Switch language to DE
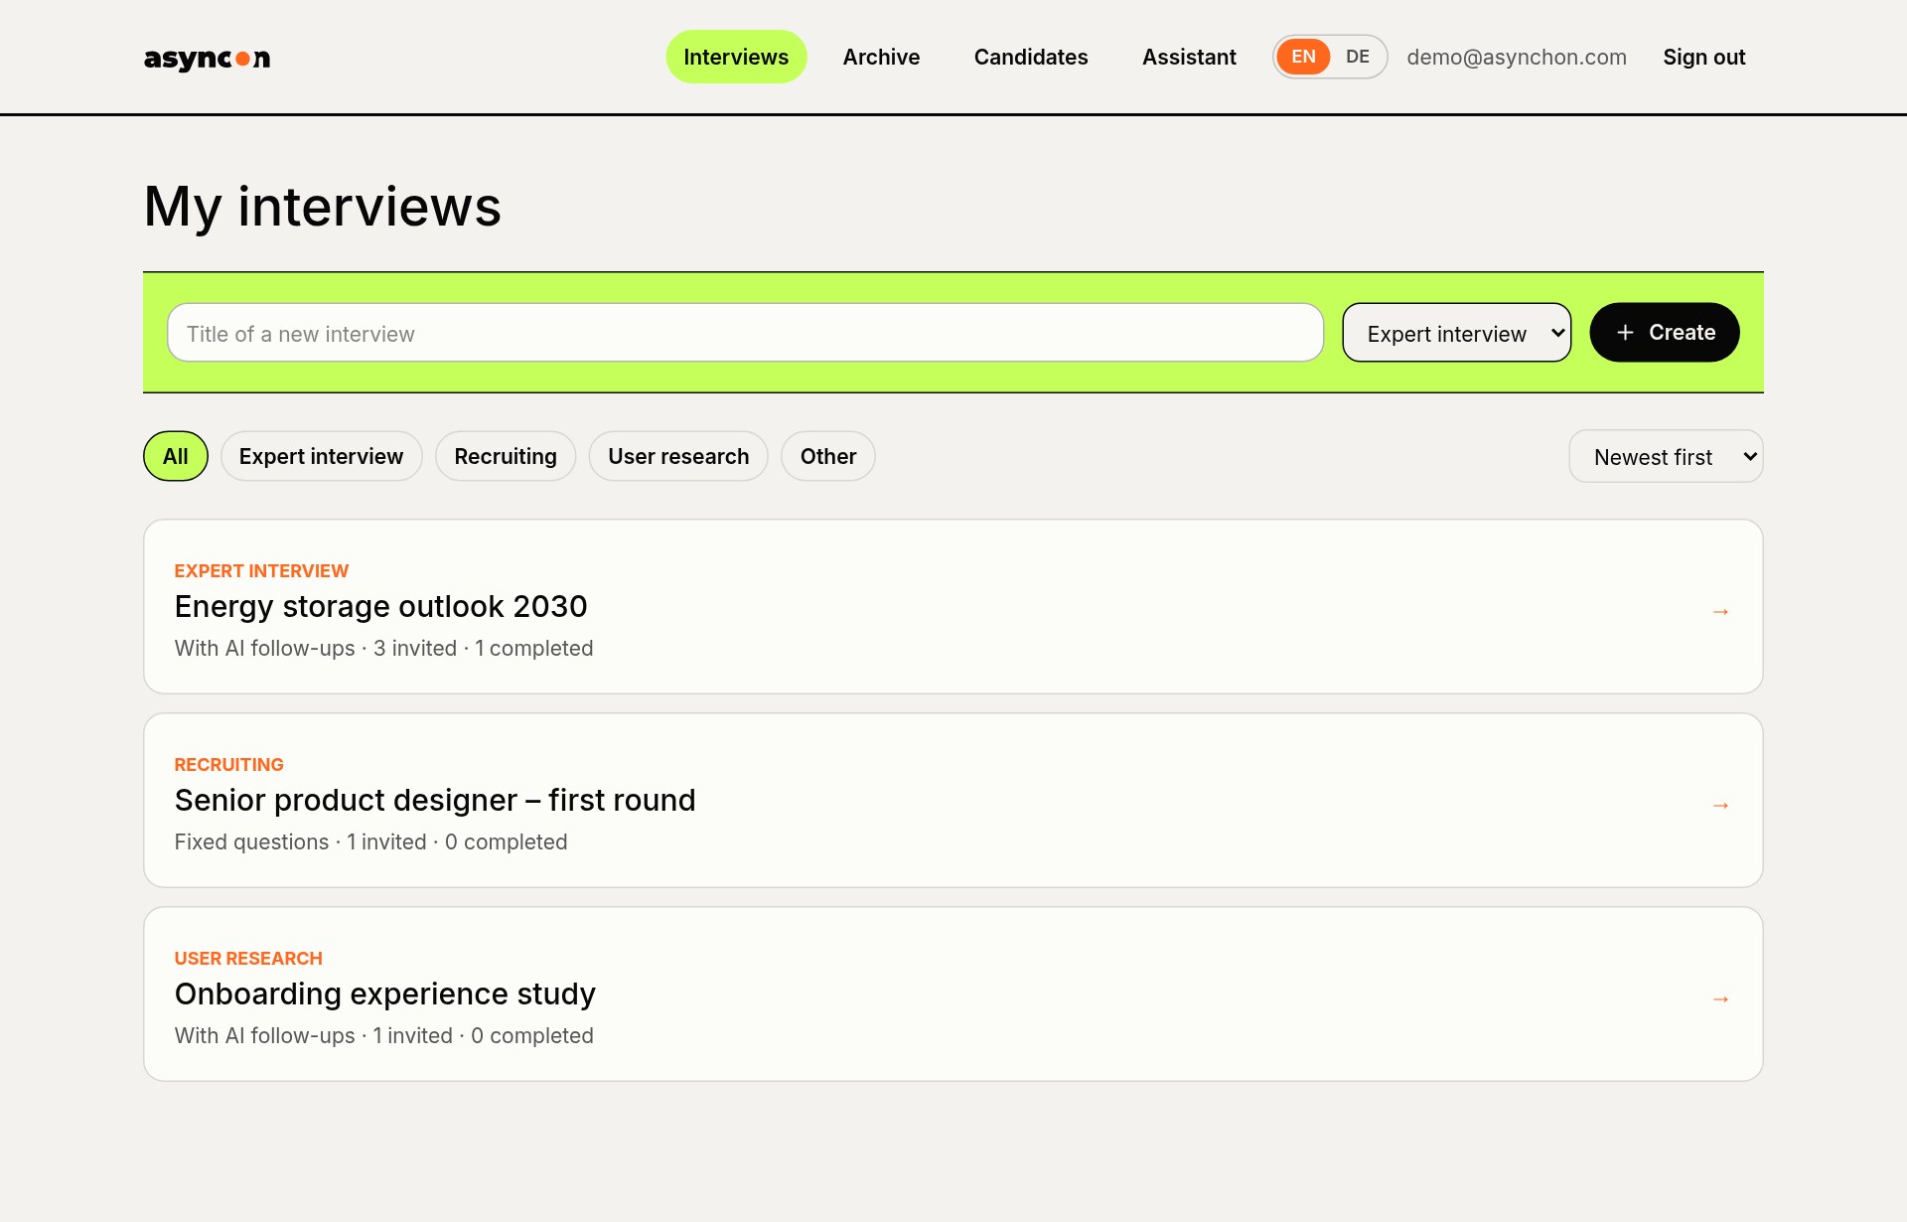Screen dimensions: 1907x1222 1357,57
